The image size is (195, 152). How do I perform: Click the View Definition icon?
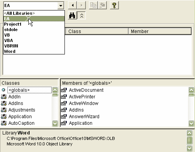[102, 5]
